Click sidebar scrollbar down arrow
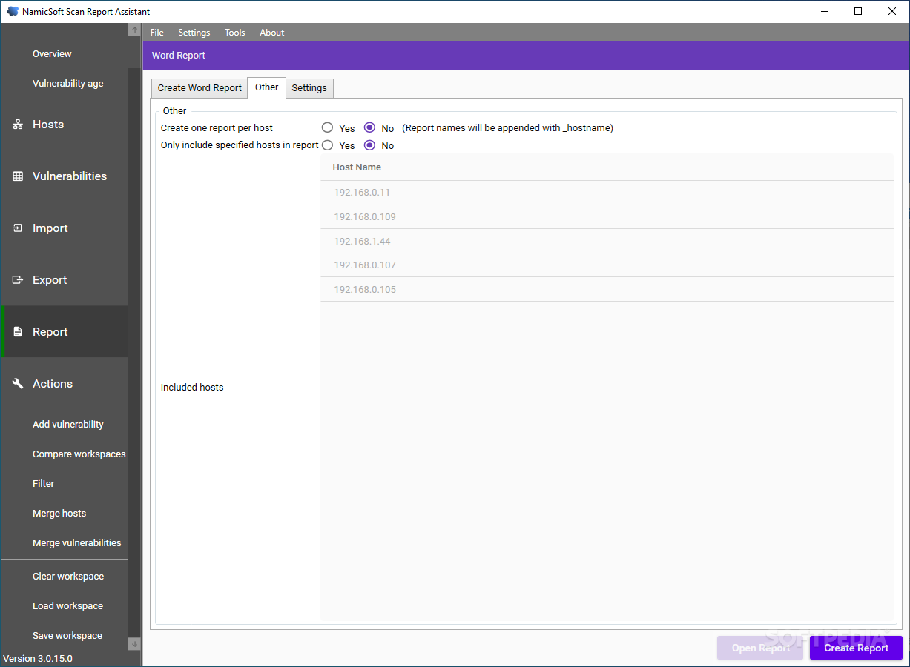This screenshot has width=910, height=667. point(134,644)
